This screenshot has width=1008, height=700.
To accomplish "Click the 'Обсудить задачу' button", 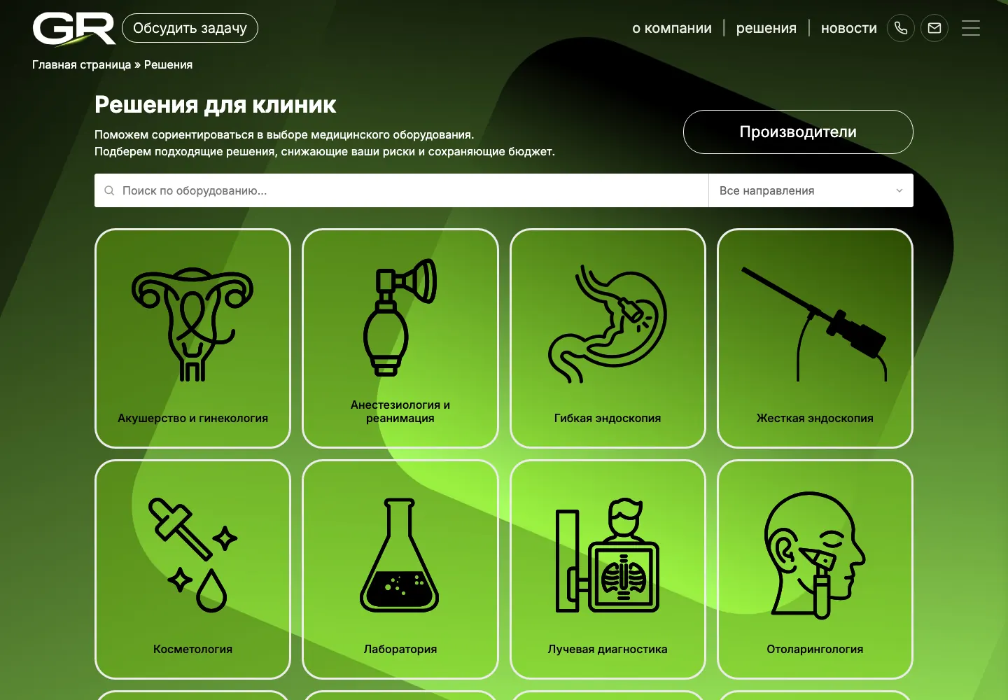I will tap(190, 28).
